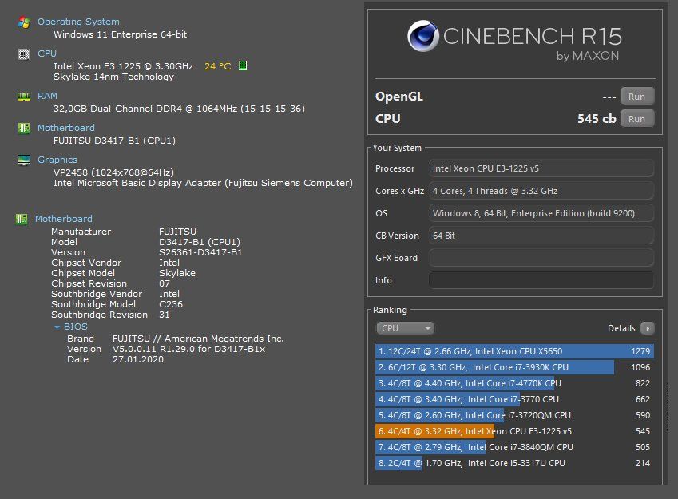Image resolution: width=678 pixels, height=499 pixels.
Task: Click the green CPU temperature indicator icon
Action: [x=243, y=65]
